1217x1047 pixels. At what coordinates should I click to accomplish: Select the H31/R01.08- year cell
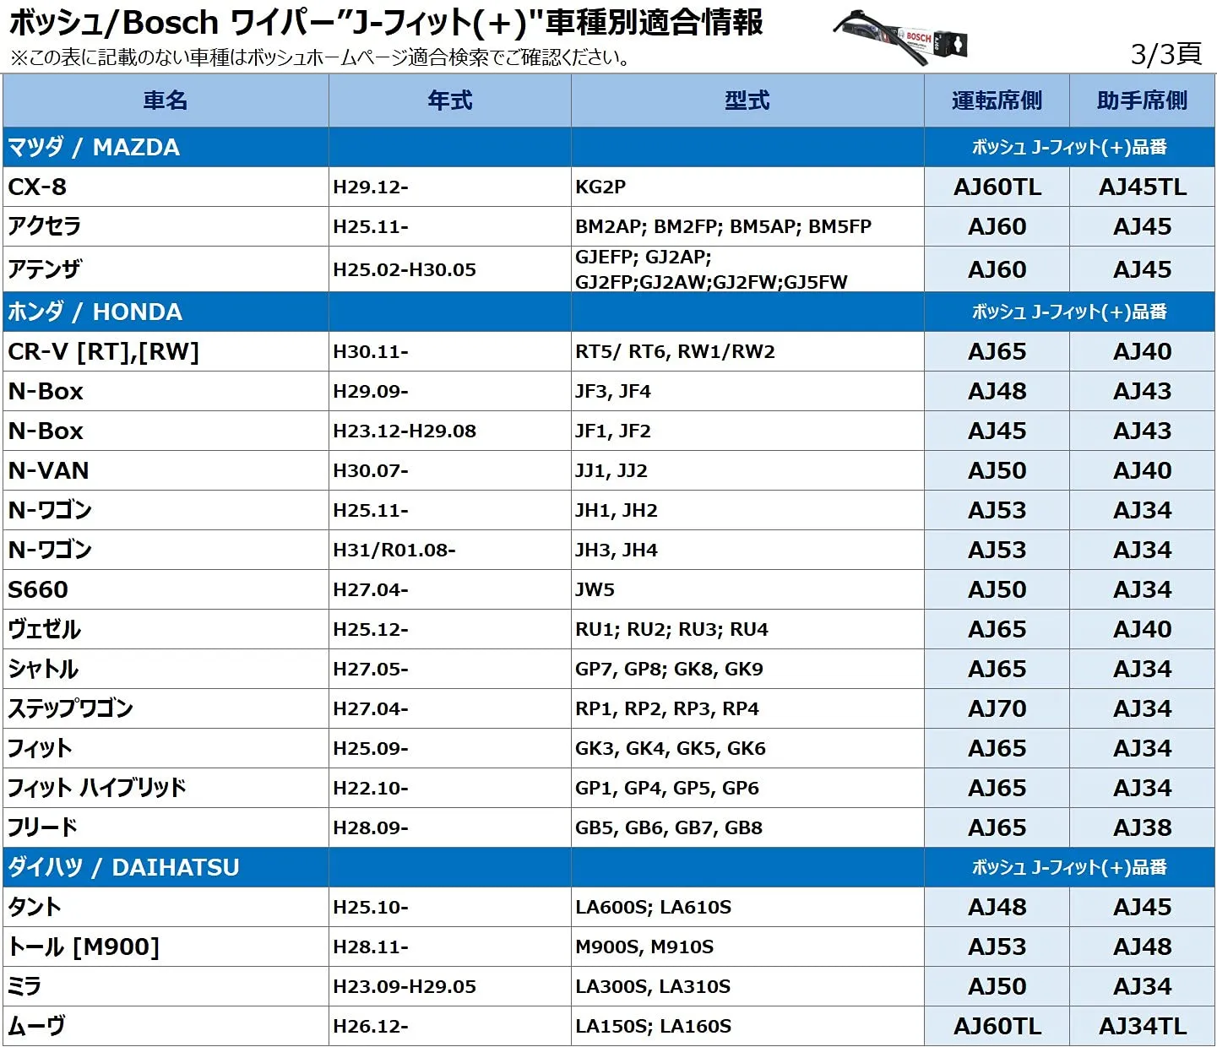[x=394, y=550]
